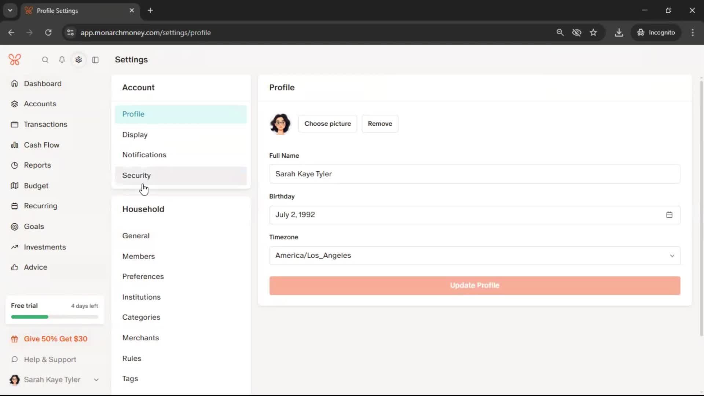
Task: Go to Cash Flow page
Action: [x=41, y=145]
